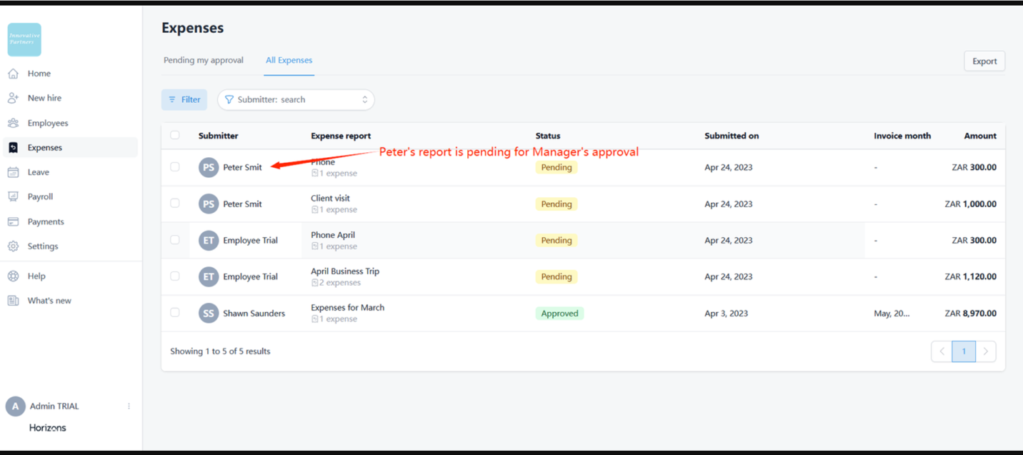Image resolution: width=1023 pixels, height=455 pixels.
Task: Open the April Business Trip expense report
Action: point(345,271)
